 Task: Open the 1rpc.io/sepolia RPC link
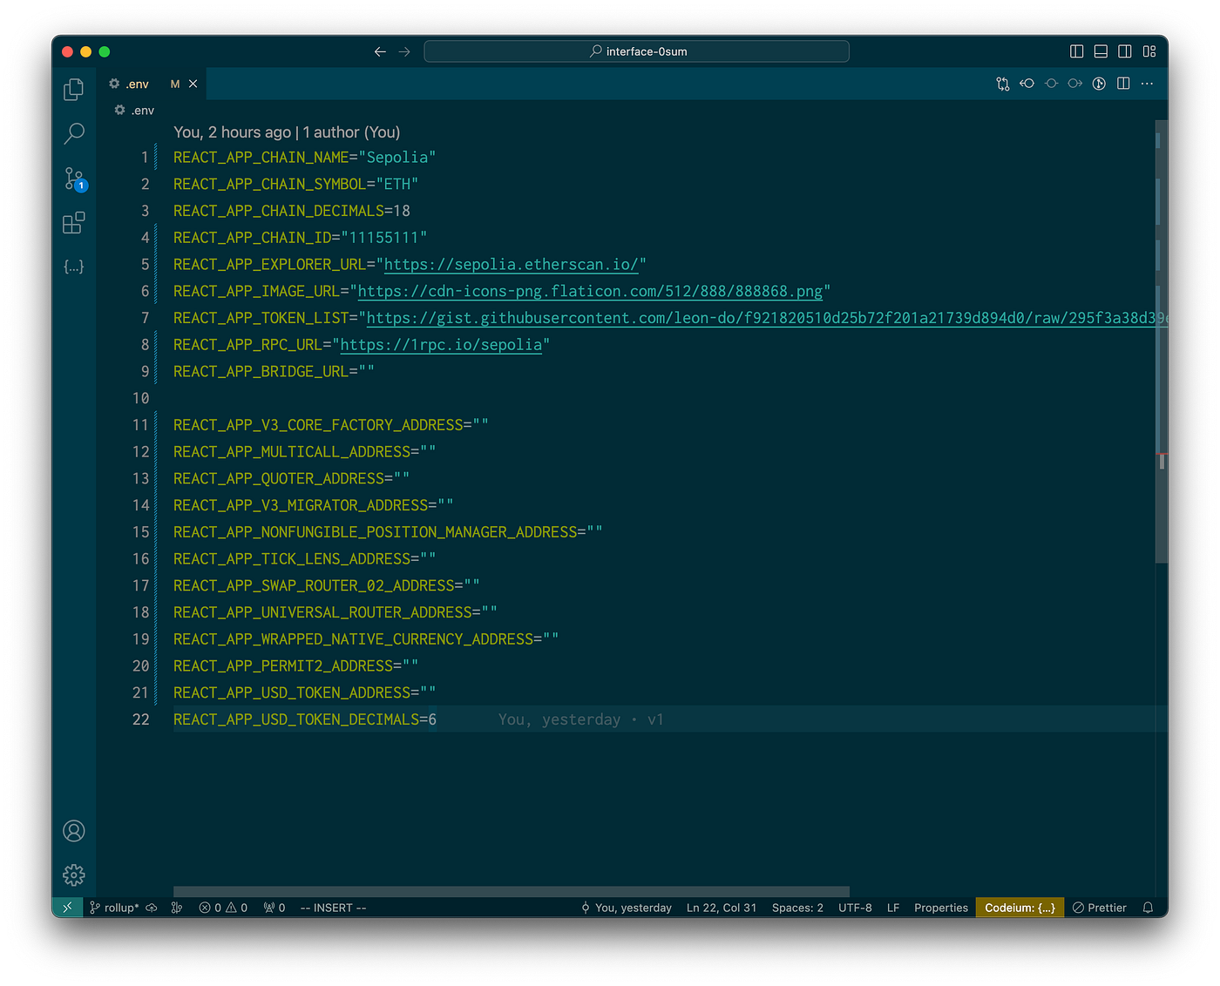[x=441, y=345]
